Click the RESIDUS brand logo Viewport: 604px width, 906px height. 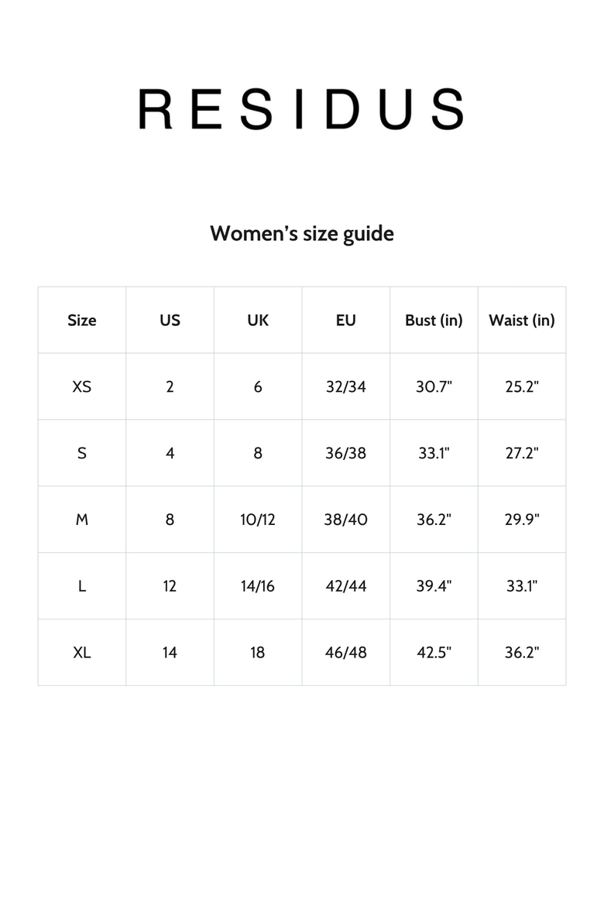coord(301,108)
